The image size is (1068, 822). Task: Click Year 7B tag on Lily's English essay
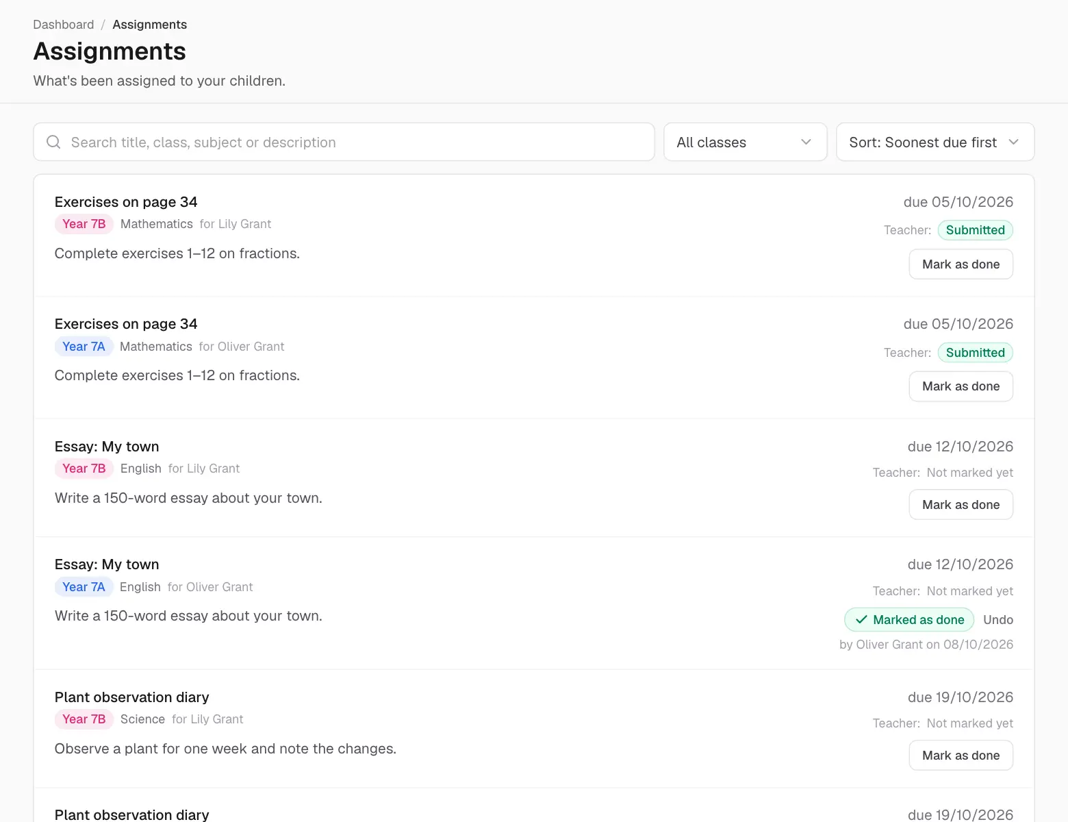(84, 469)
